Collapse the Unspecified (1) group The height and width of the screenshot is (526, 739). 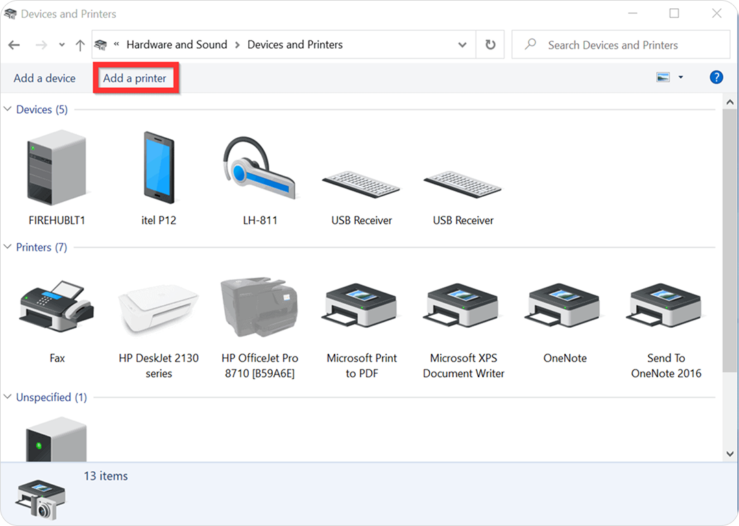8,397
